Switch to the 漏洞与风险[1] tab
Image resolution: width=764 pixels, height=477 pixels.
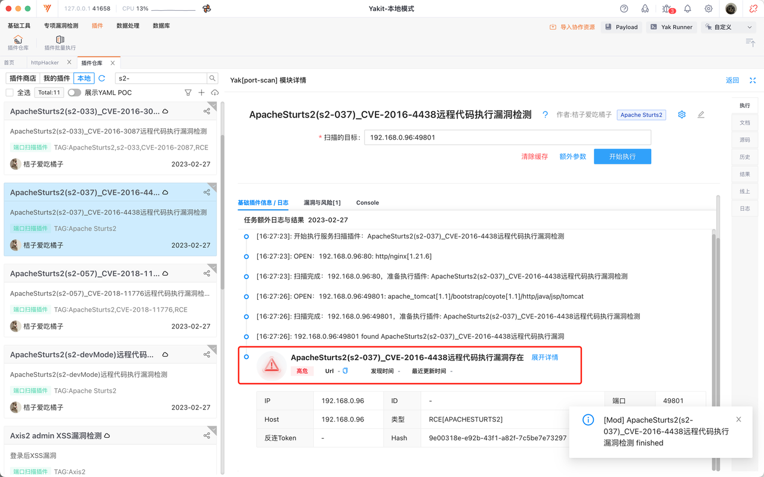pyautogui.click(x=322, y=203)
